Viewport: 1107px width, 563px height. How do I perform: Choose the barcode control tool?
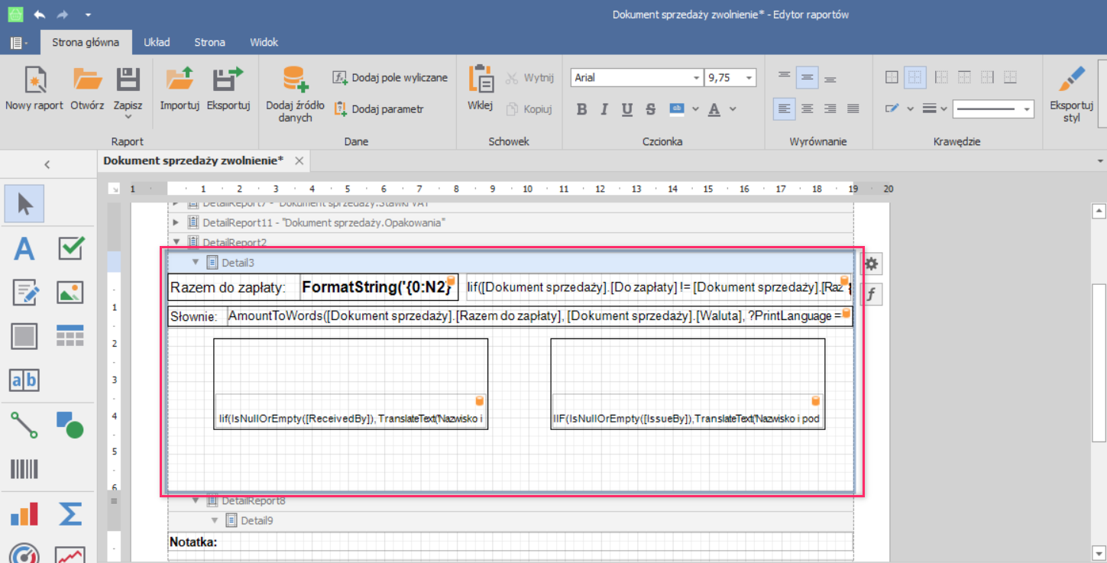tap(25, 468)
